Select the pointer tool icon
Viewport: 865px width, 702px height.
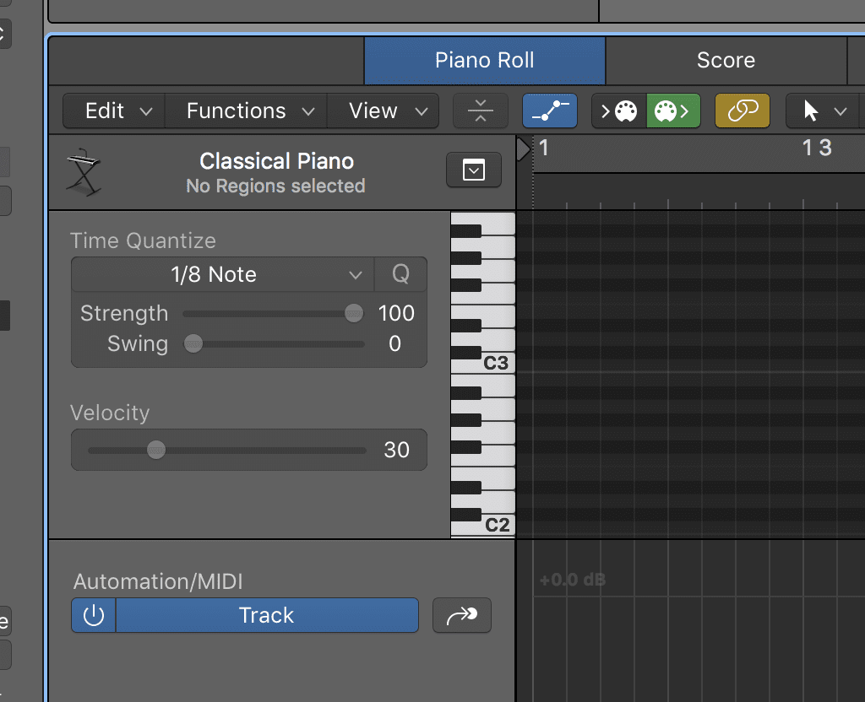click(x=811, y=111)
